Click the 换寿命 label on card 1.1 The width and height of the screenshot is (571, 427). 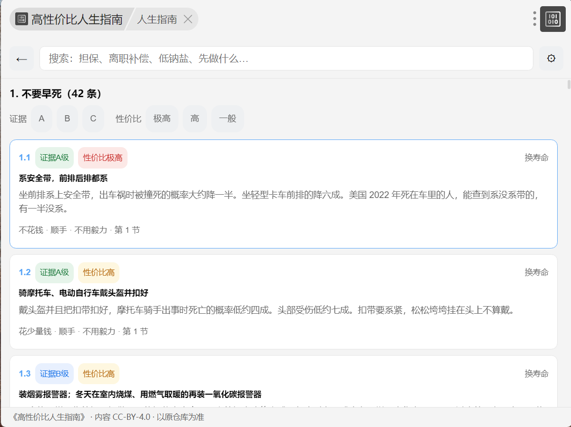(537, 158)
